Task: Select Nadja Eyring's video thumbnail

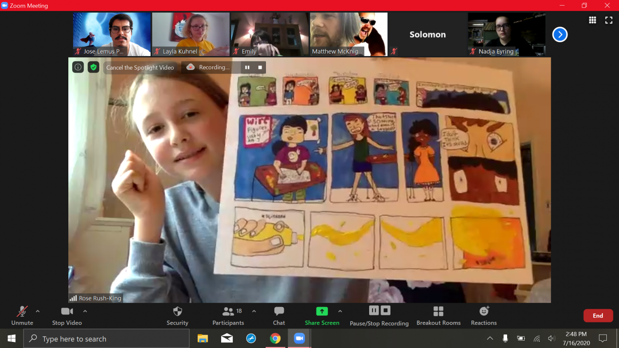Action: [506, 34]
